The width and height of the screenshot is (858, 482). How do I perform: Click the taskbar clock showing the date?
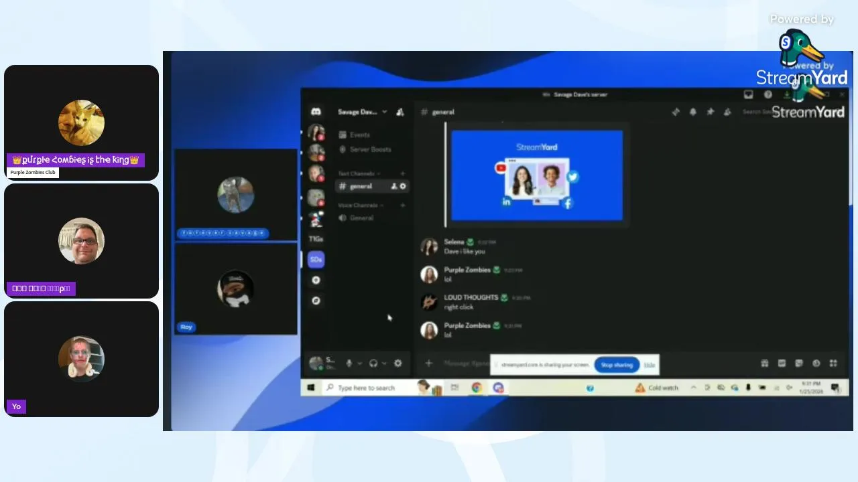pos(810,388)
